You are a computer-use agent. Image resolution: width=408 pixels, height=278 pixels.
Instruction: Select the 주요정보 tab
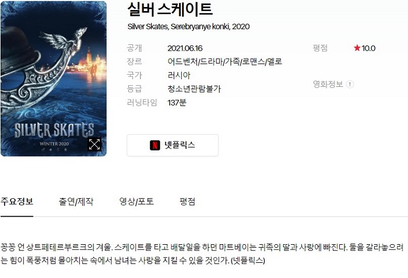point(17,202)
